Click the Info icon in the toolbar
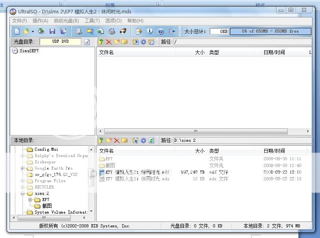 pyautogui.click(x=150, y=31)
